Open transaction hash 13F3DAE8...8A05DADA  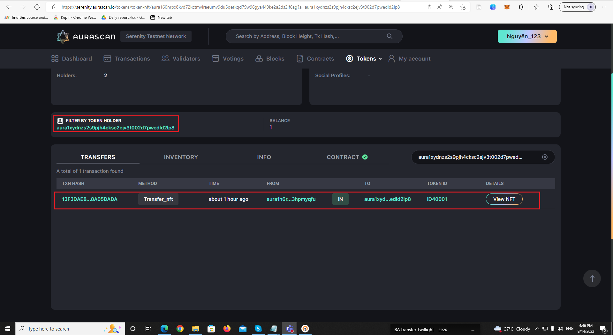point(89,199)
